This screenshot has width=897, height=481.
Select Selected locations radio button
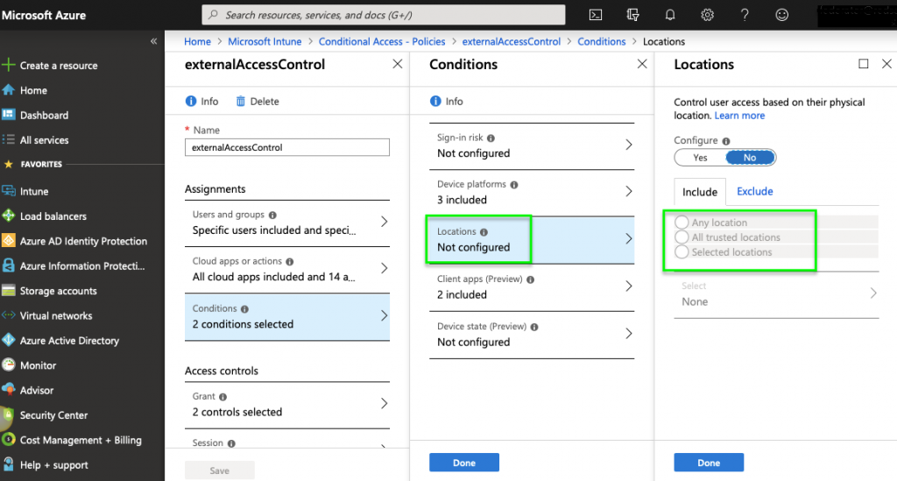point(682,252)
